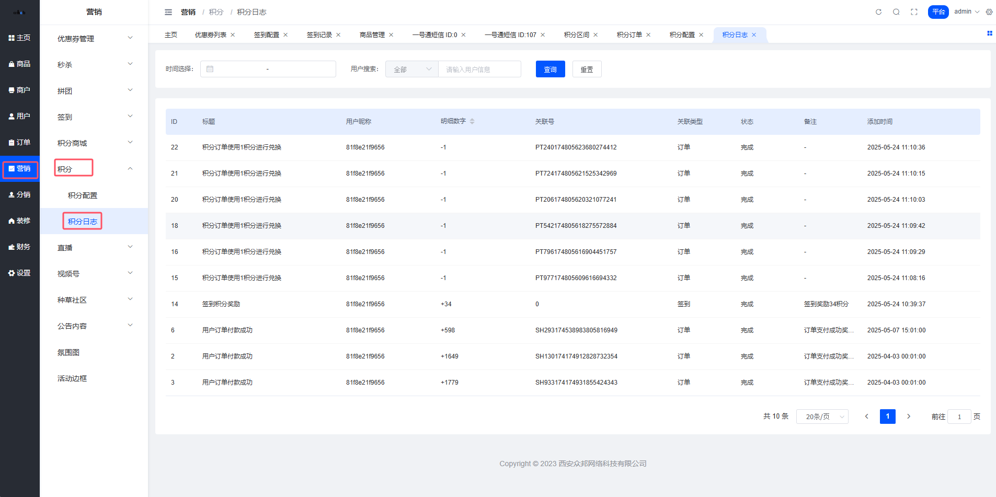Select 积分配置 in the sidebar
Viewport: 996px width, 497px height.
click(83, 195)
